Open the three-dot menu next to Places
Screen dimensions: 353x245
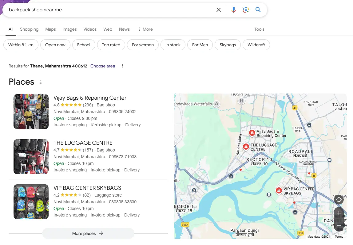click(x=41, y=82)
